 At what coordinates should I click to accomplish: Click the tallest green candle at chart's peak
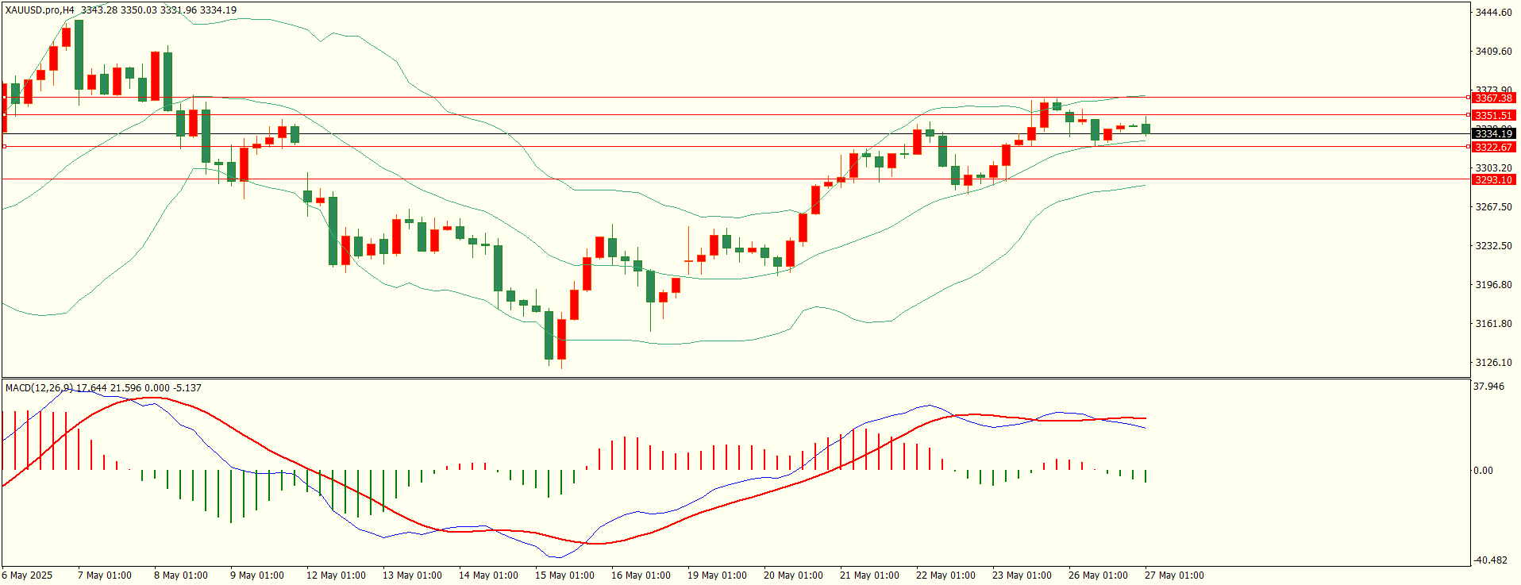point(79,54)
